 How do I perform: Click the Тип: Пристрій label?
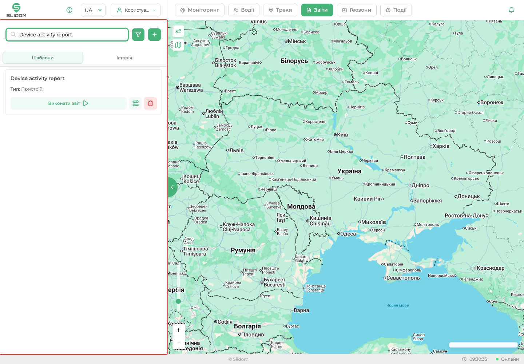click(x=27, y=89)
